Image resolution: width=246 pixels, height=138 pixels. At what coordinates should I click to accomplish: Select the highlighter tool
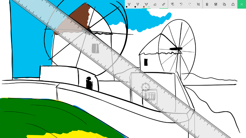tap(146, 4)
